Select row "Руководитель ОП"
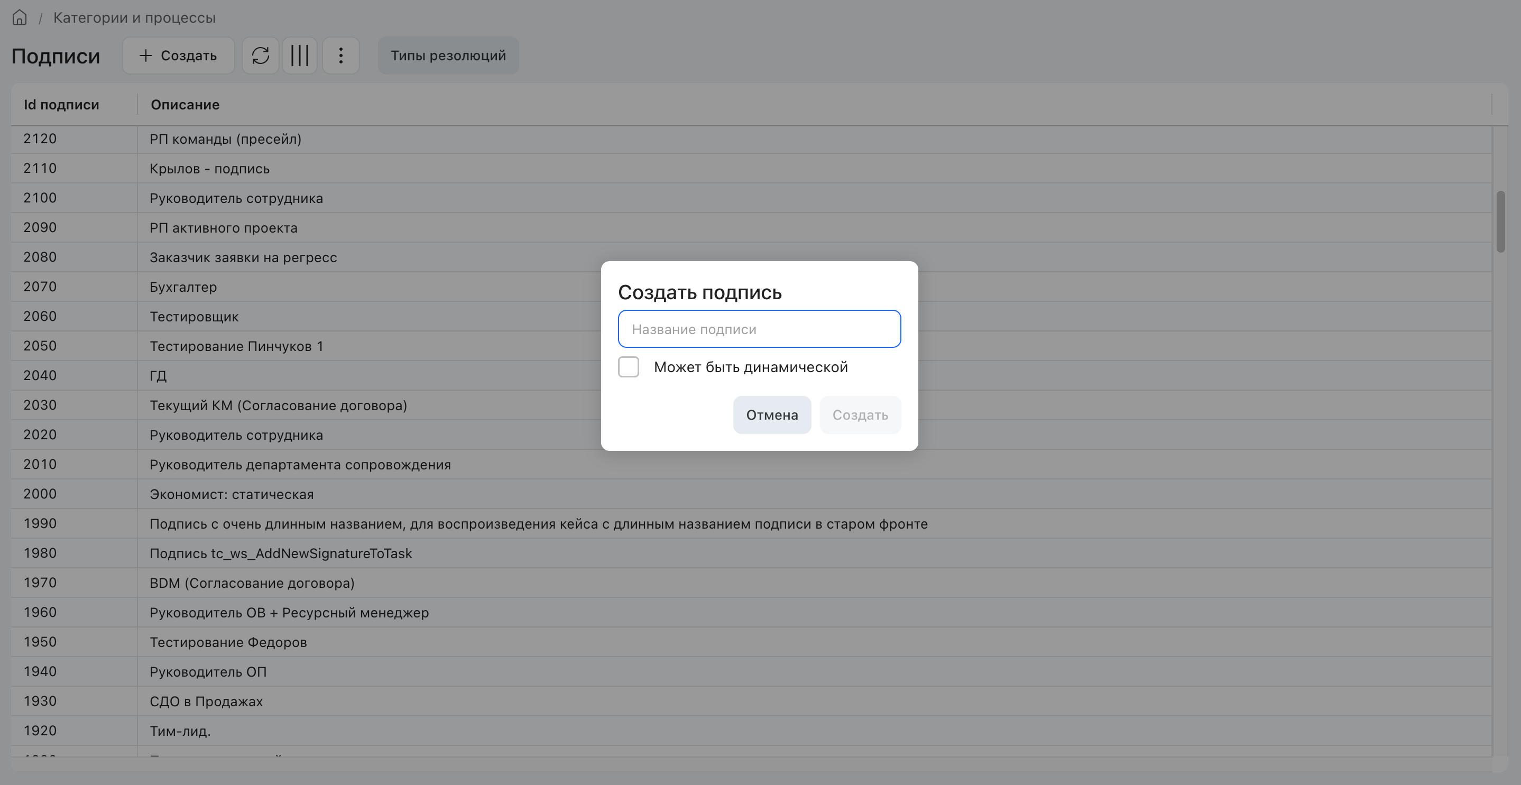The image size is (1521, 785). 751,671
